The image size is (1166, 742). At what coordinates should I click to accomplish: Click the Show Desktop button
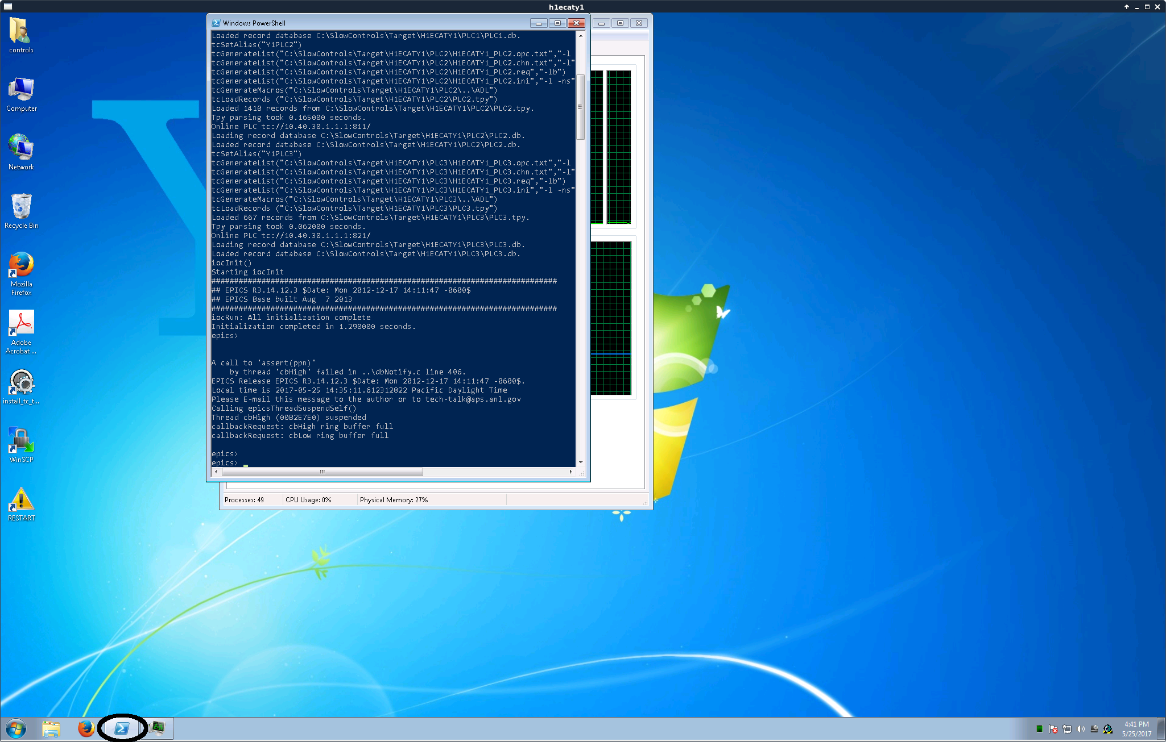[x=1161, y=729]
